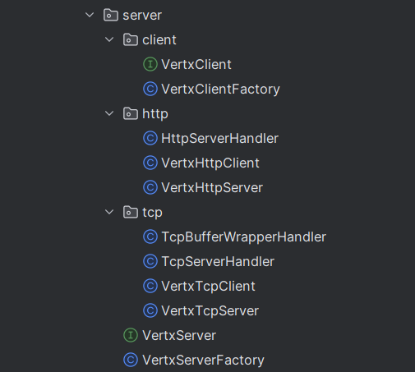The image size is (415, 372).
Task: Select the client folder name
Action: coord(159,40)
